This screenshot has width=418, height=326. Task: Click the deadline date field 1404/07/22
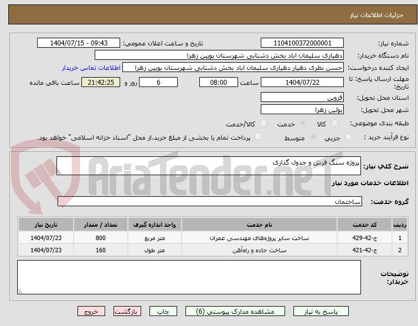[302, 82]
